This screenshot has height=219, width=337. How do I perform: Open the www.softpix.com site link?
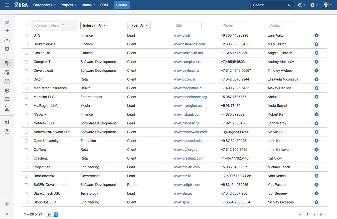coord(187,185)
